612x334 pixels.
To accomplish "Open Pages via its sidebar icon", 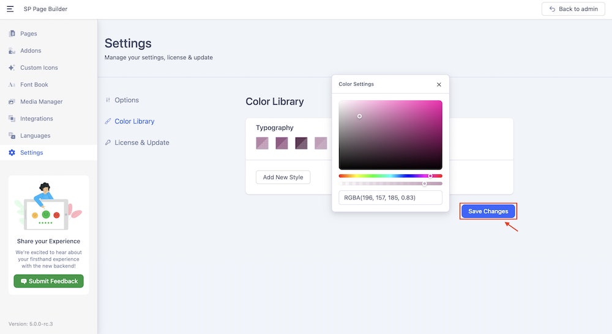I will pyautogui.click(x=12, y=34).
